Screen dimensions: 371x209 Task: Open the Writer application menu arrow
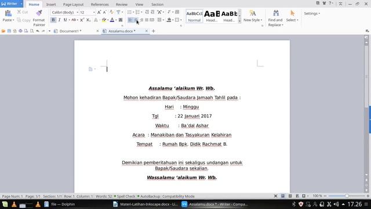tap(21, 4)
